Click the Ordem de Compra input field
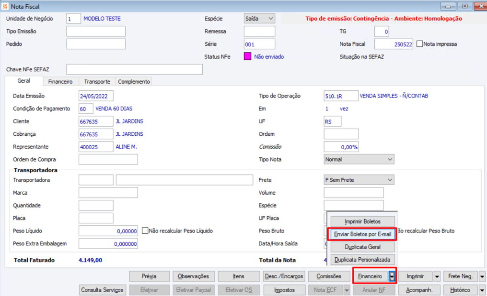 pos(108,159)
